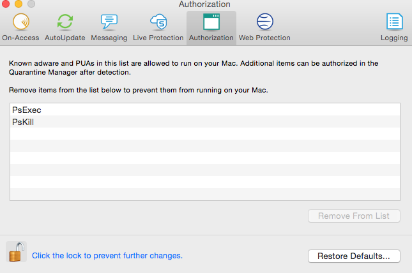412x273 pixels.
Task: Open the Messaging speech bubble icon
Action: (109, 22)
